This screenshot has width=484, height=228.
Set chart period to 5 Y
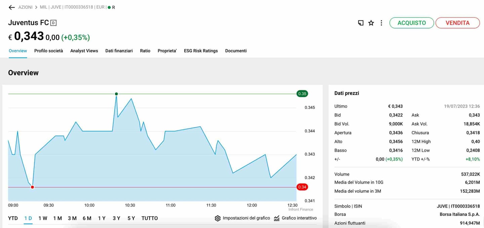click(131, 218)
